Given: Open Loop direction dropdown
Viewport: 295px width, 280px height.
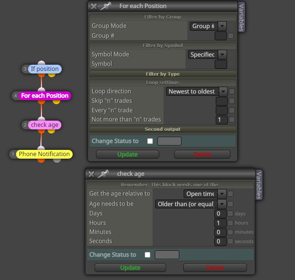Looking at the screenshot, I should pos(197,92).
